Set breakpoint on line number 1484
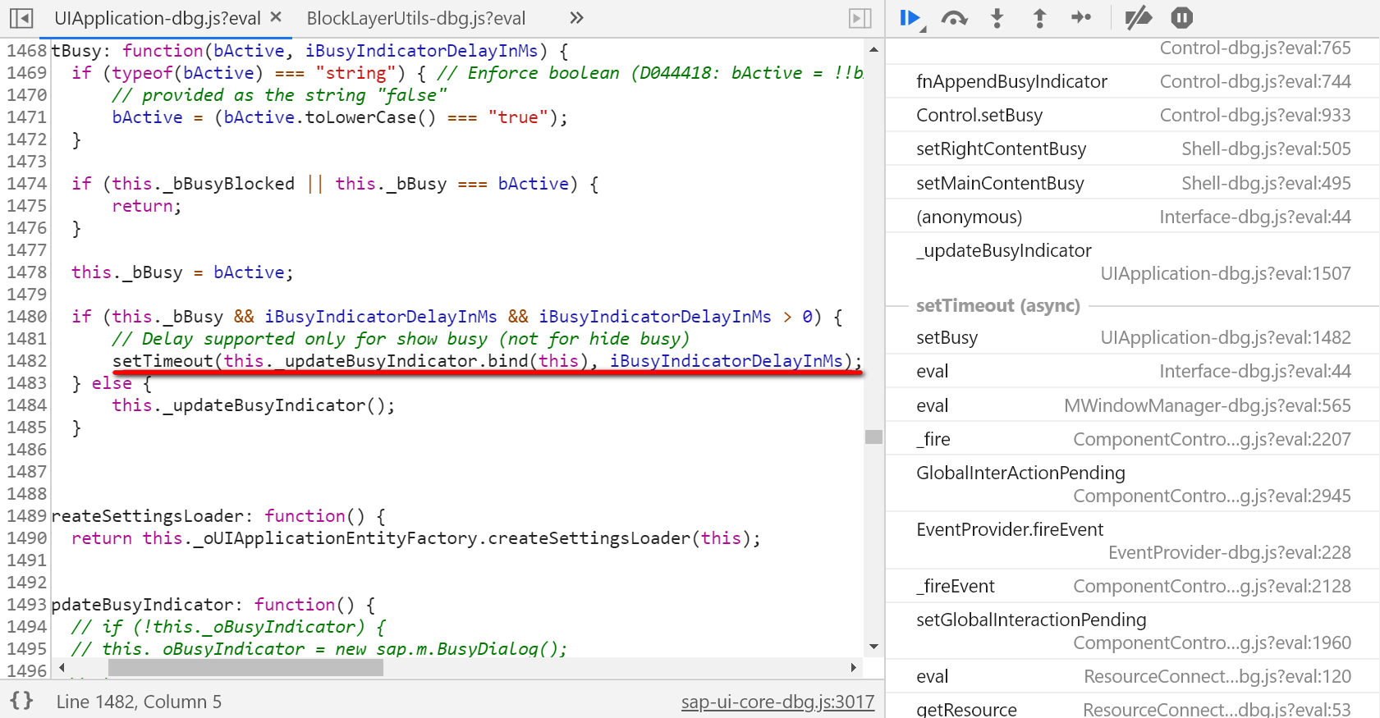This screenshot has width=1380, height=718. pos(27,405)
